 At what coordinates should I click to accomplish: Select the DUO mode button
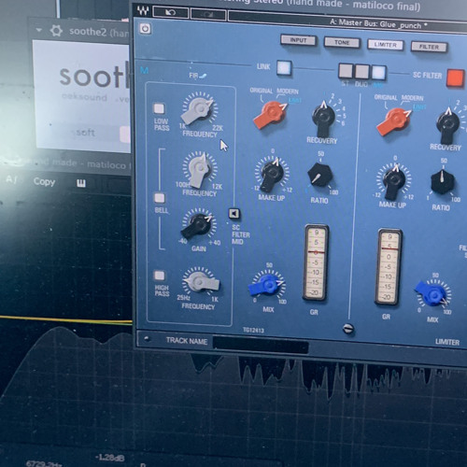point(361,72)
